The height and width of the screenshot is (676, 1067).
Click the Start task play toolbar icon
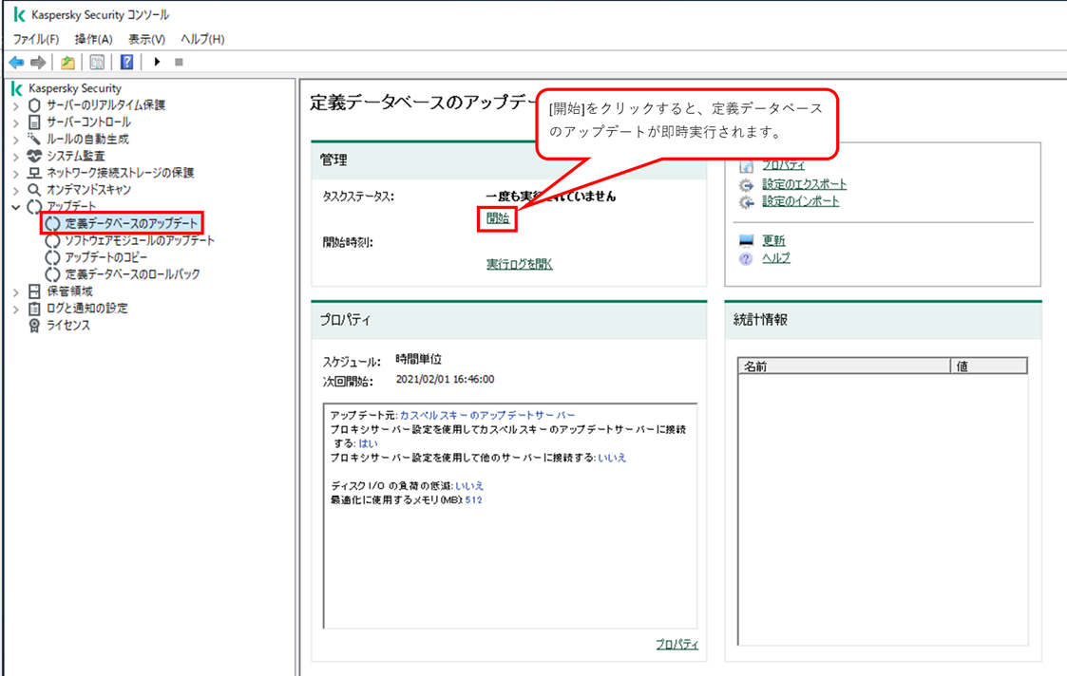[157, 62]
